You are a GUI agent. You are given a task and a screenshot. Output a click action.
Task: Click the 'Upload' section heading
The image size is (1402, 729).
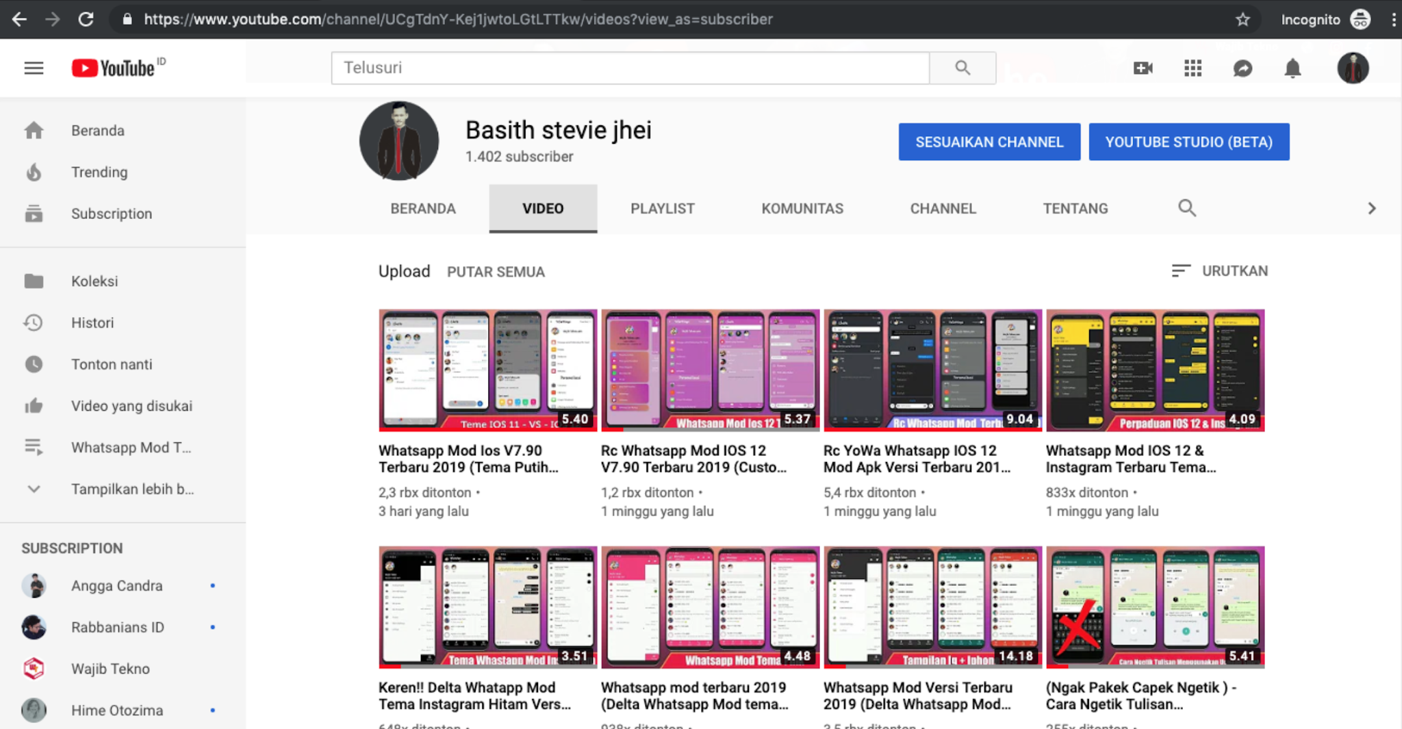404,271
